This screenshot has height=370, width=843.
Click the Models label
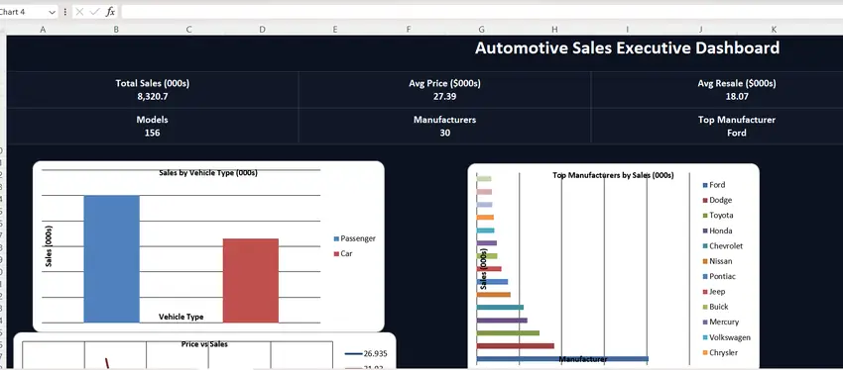point(152,120)
